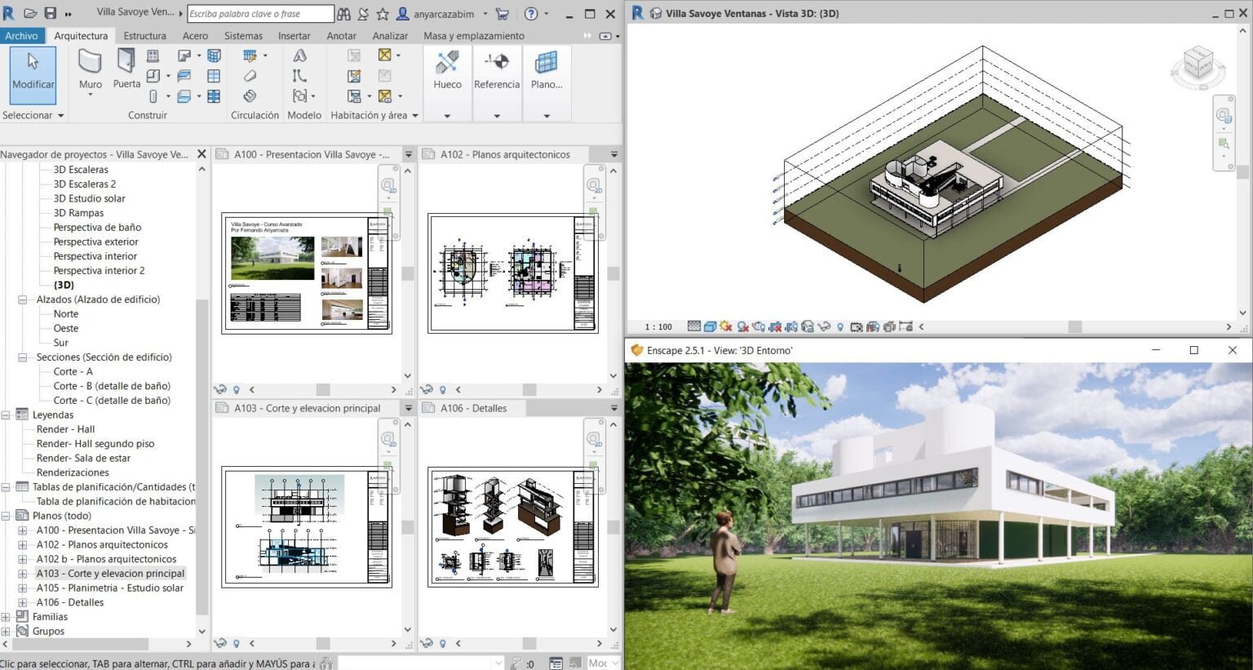The image size is (1253, 670).
Task: Click the Hueco opening tool
Action: [447, 69]
